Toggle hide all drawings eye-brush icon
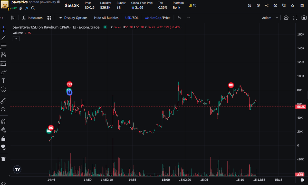This screenshot has height=185, width=308. (x=4, y=147)
